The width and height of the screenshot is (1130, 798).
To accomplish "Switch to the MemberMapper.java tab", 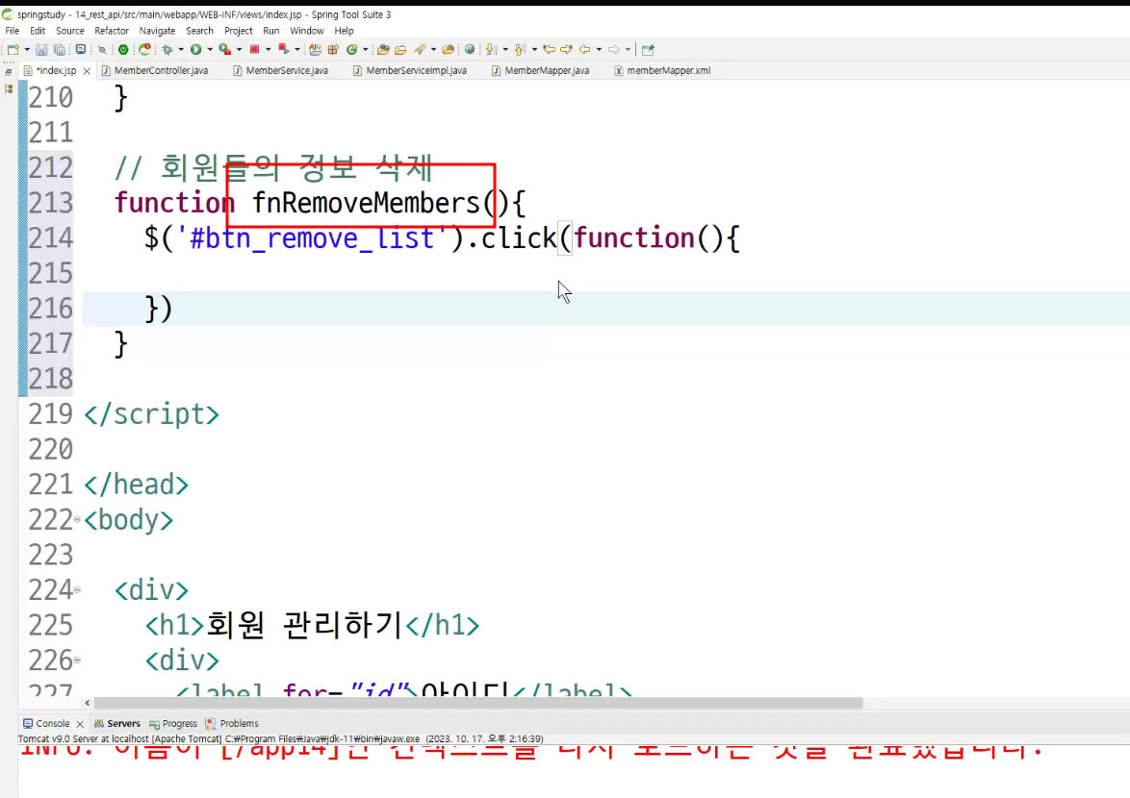I will pos(541,70).
